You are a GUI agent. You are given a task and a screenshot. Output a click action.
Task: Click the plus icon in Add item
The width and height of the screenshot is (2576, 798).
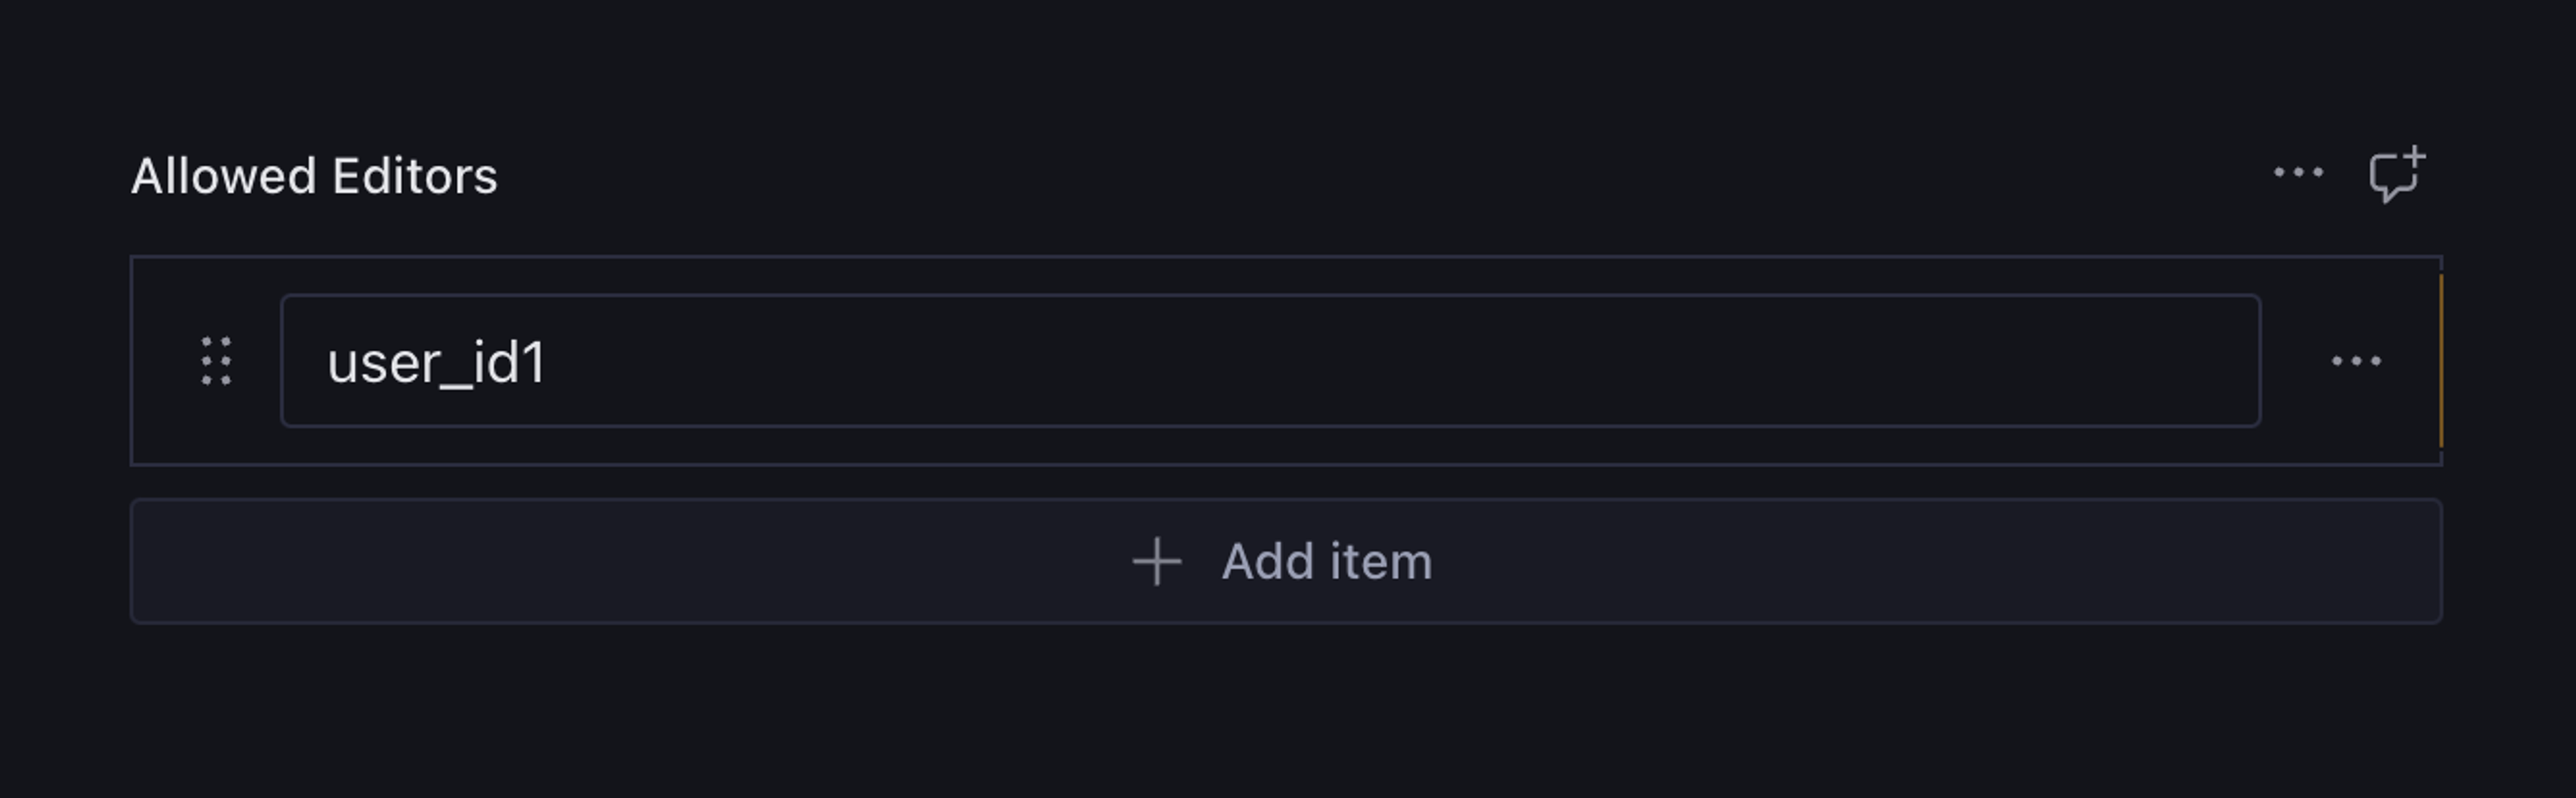coord(1157,561)
